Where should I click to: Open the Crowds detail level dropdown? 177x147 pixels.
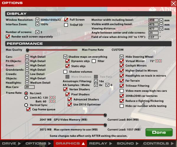tap(27, 74)
